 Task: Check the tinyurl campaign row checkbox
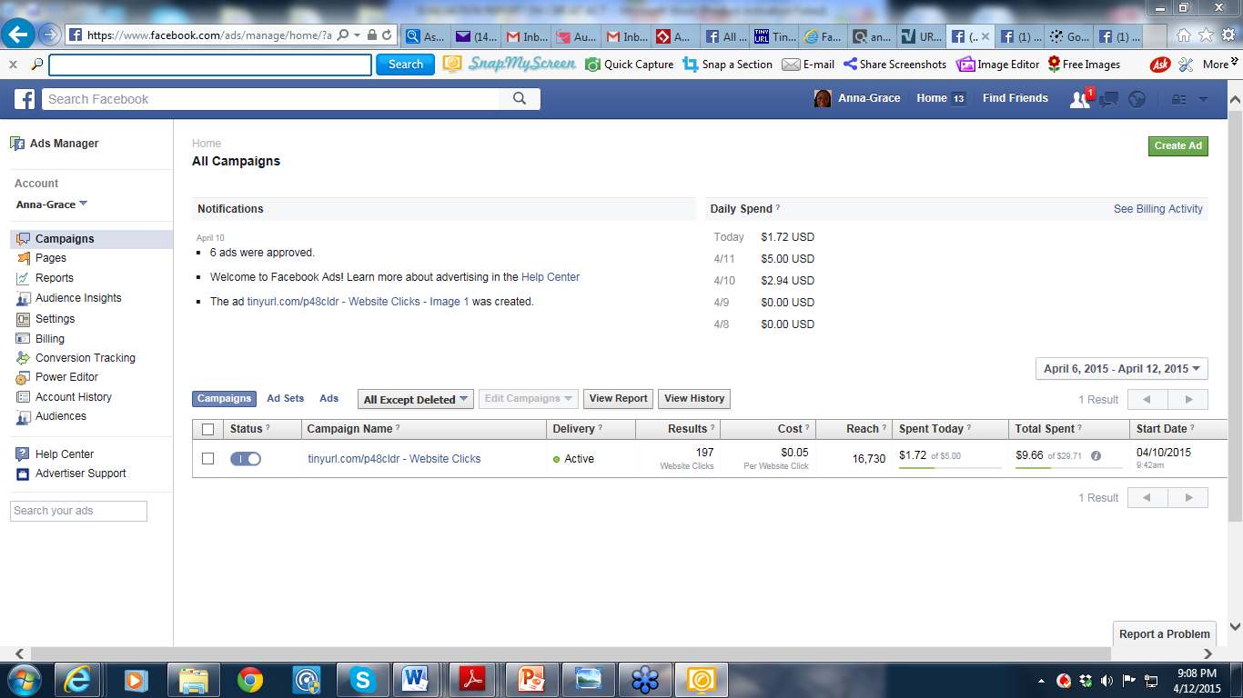click(x=208, y=459)
